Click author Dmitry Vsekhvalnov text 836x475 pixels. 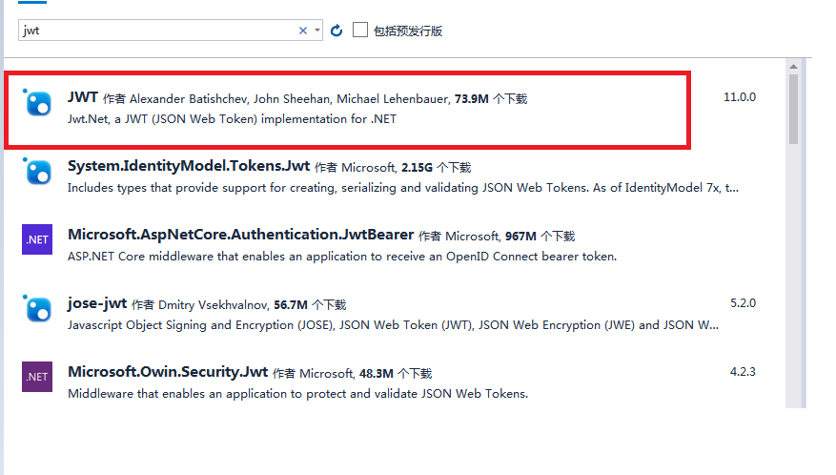pos(214,305)
